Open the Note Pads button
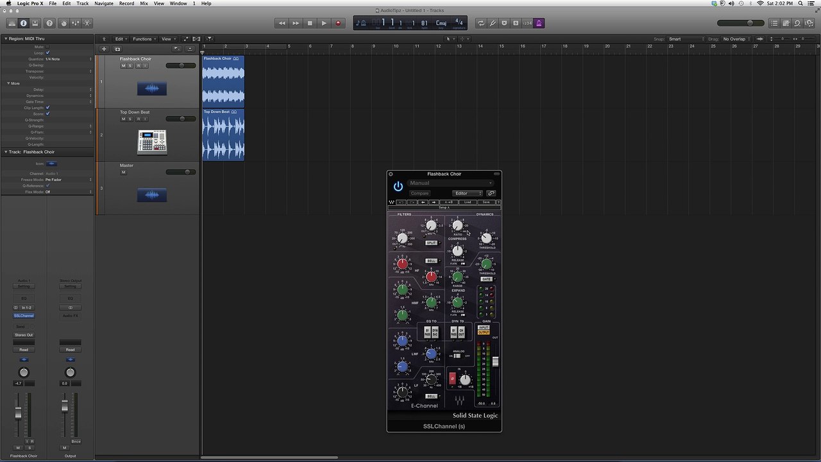The height and width of the screenshot is (462, 821). [786, 23]
